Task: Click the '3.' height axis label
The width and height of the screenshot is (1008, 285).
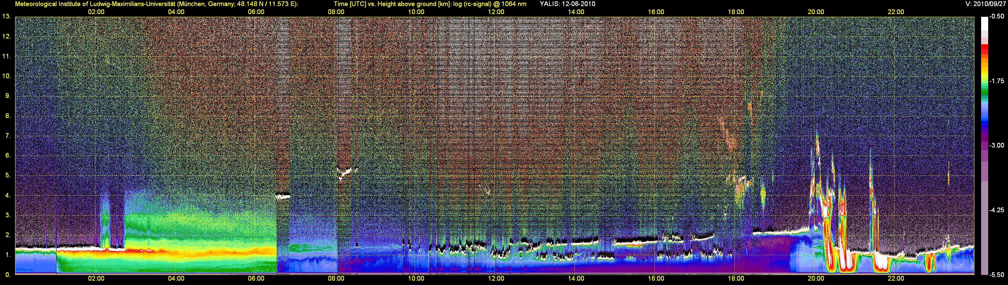Action: [x=8, y=215]
